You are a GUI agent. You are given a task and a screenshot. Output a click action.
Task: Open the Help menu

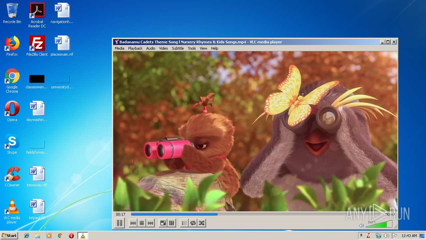[x=215, y=48]
